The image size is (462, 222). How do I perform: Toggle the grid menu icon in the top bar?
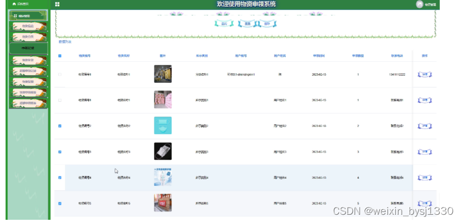pos(57,4)
